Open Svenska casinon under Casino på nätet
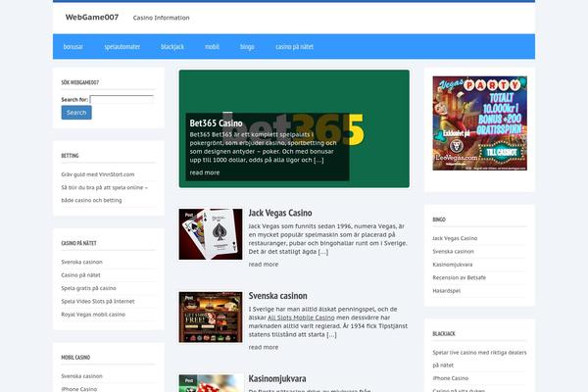 pos(81,262)
